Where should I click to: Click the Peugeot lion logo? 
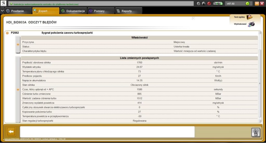[4, 4]
